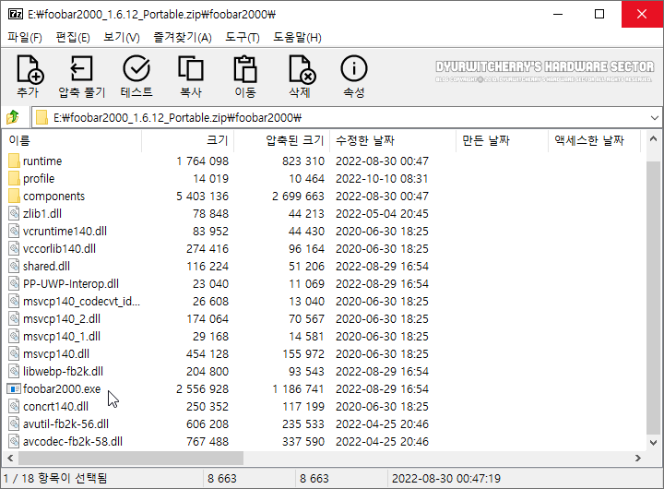The width and height of the screenshot is (664, 489).
Task: Maximize the 7-Zip window
Action: [599, 14]
